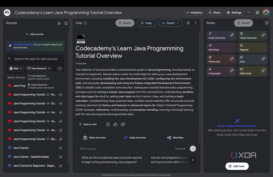Open the Chat Export dropdown with download arrow
The width and height of the screenshot is (273, 177).
pyautogui.click(x=170, y=23)
